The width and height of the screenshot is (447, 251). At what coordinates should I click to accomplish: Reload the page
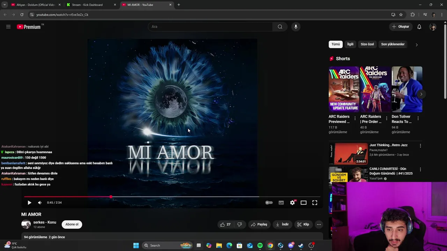click(22, 15)
